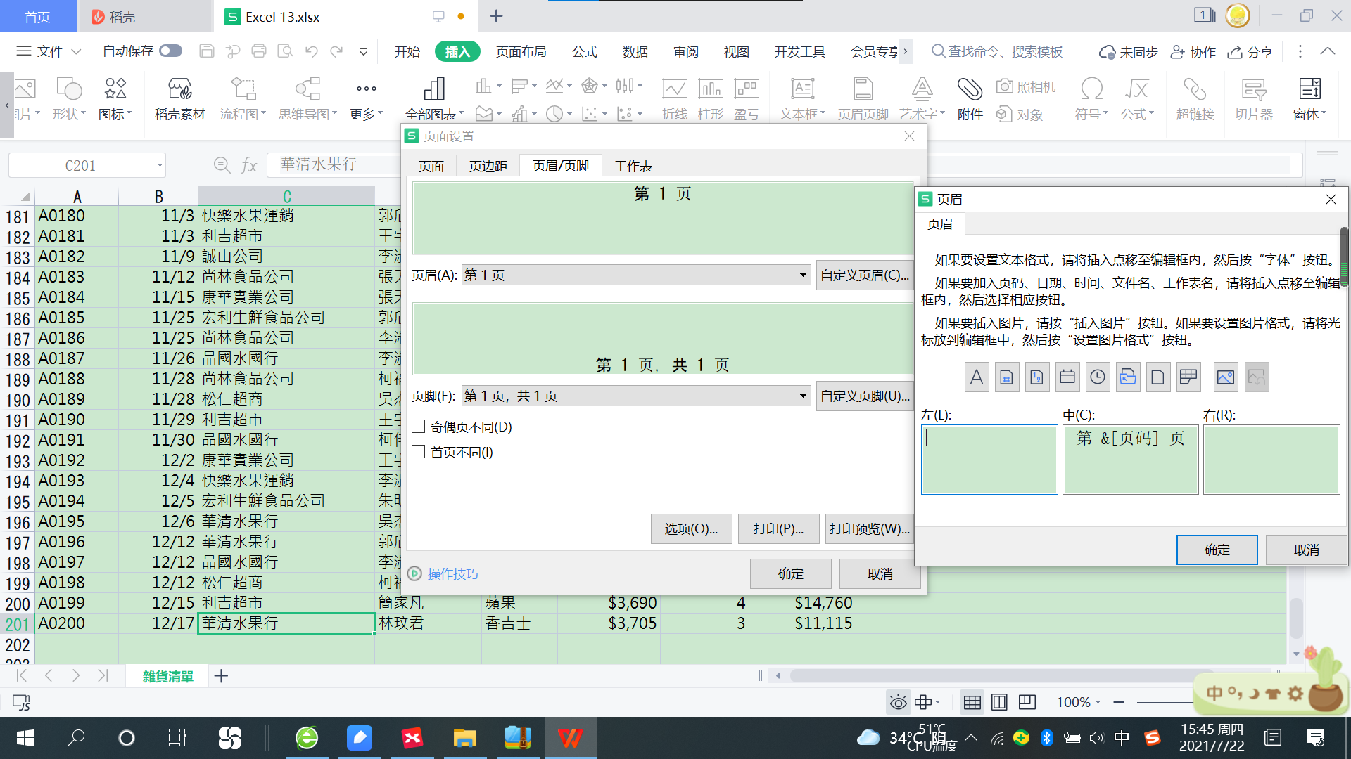Click the zoom slider minus button
Image resolution: width=1351 pixels, height=759 pixels.
pos(1119,702)
